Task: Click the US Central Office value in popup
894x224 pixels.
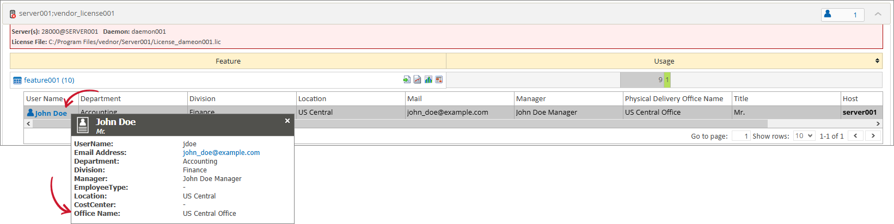Action: tap(210, 214)
